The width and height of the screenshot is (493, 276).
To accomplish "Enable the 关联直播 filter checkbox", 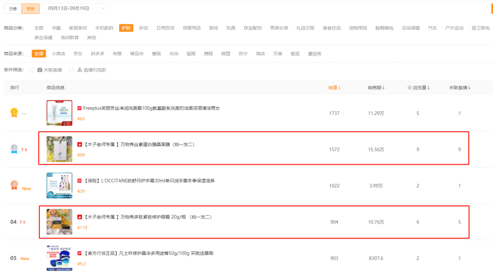I will [32, 70].
